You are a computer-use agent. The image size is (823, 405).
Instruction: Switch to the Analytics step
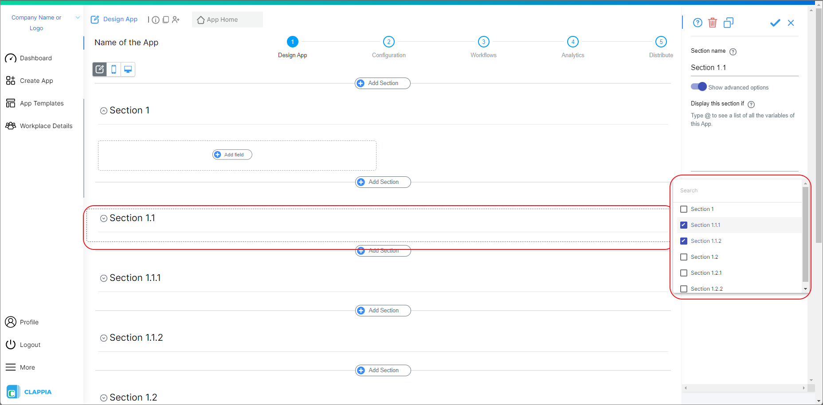click(572, 42)
